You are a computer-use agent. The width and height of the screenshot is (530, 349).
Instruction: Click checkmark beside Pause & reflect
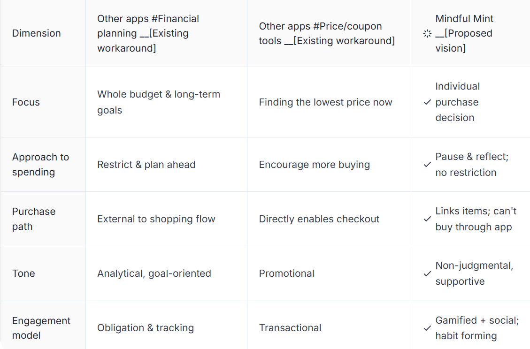coord(427,165)
